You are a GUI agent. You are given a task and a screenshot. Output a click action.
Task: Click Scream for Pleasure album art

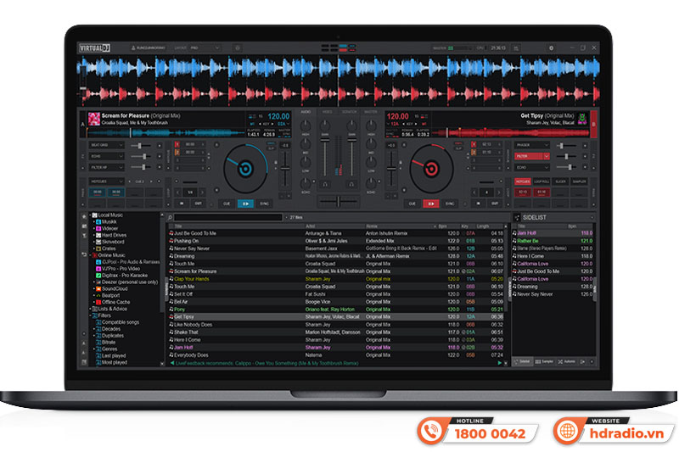coord(94,119)
